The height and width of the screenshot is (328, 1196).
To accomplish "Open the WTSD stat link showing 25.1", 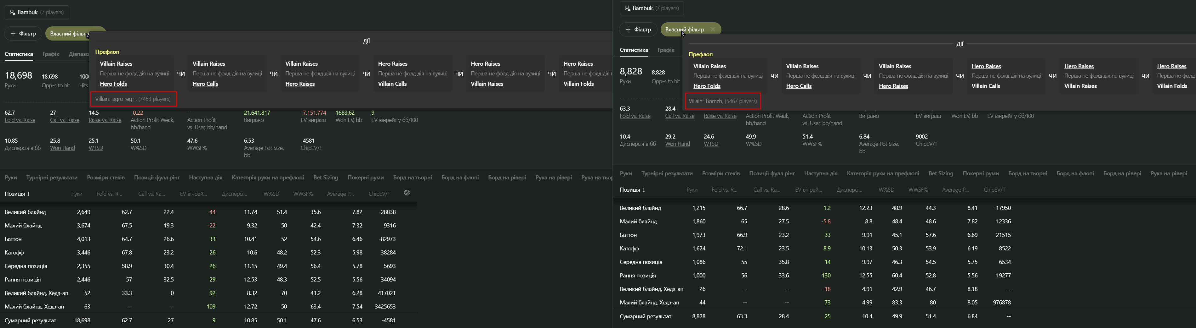I will [96, 148].
